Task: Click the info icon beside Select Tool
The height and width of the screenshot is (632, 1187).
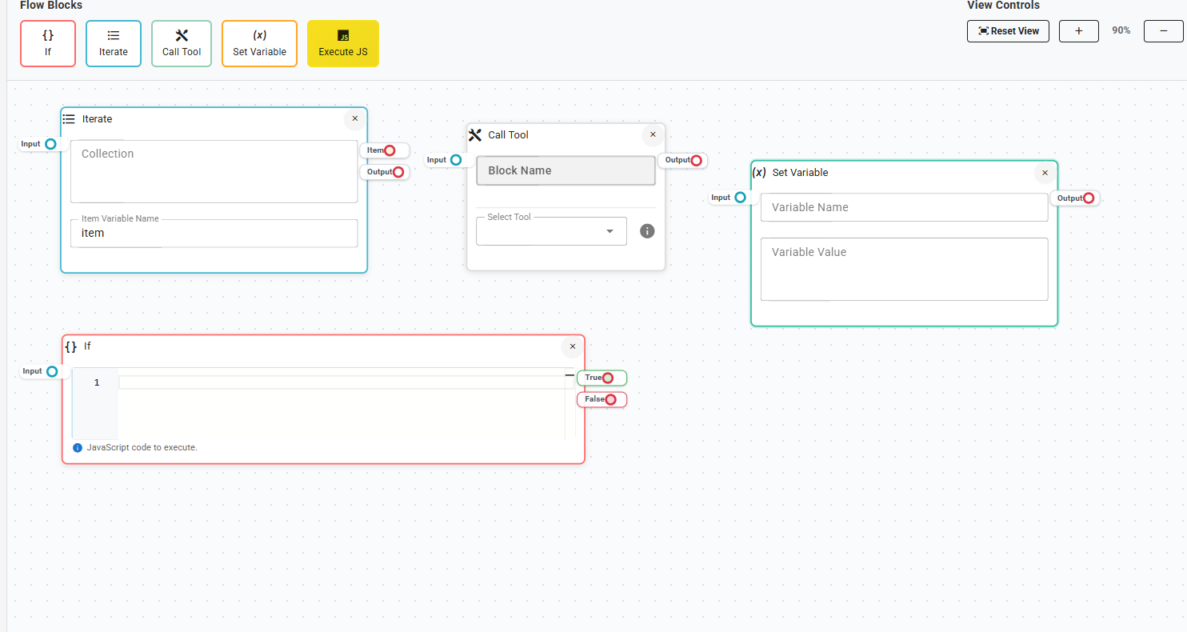Action: point(648,231)
